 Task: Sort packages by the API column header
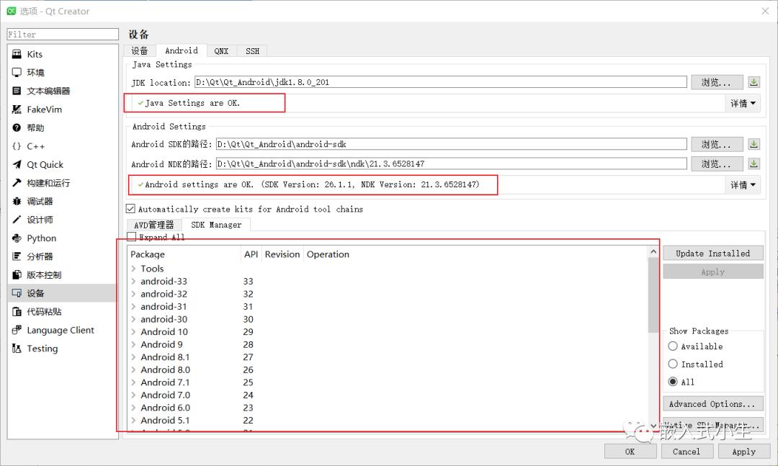(x=251, y=254)
